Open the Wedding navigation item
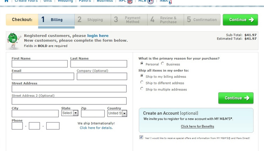Screen dimensions: 264x151 click(65, 1)
